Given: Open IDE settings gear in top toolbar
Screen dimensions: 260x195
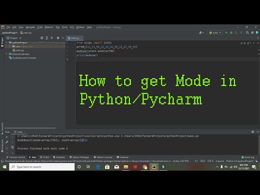Looking at the screenshot, I should click(252, 32).
